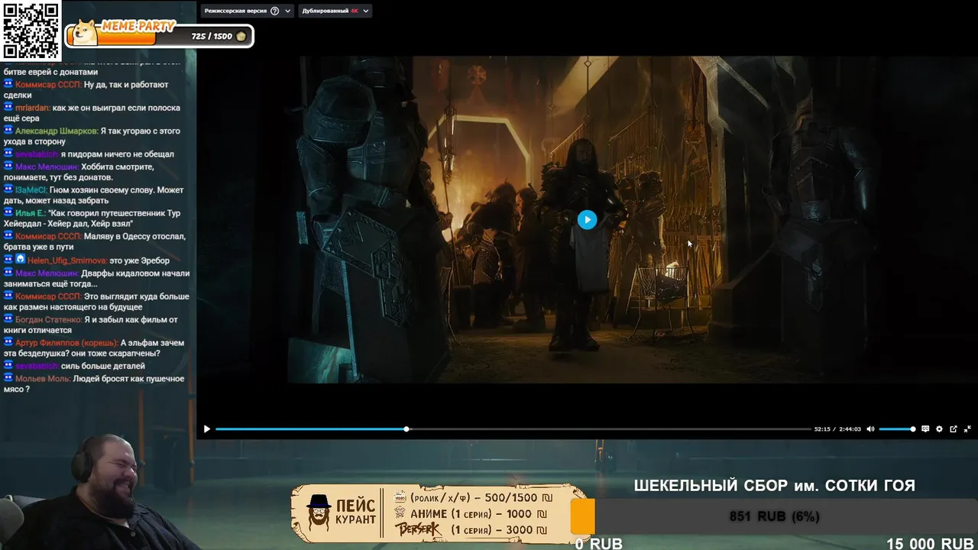Screen dimensions: 978x550
Task: Click Богдан Статенко username in chat
Action: (49, 320)
